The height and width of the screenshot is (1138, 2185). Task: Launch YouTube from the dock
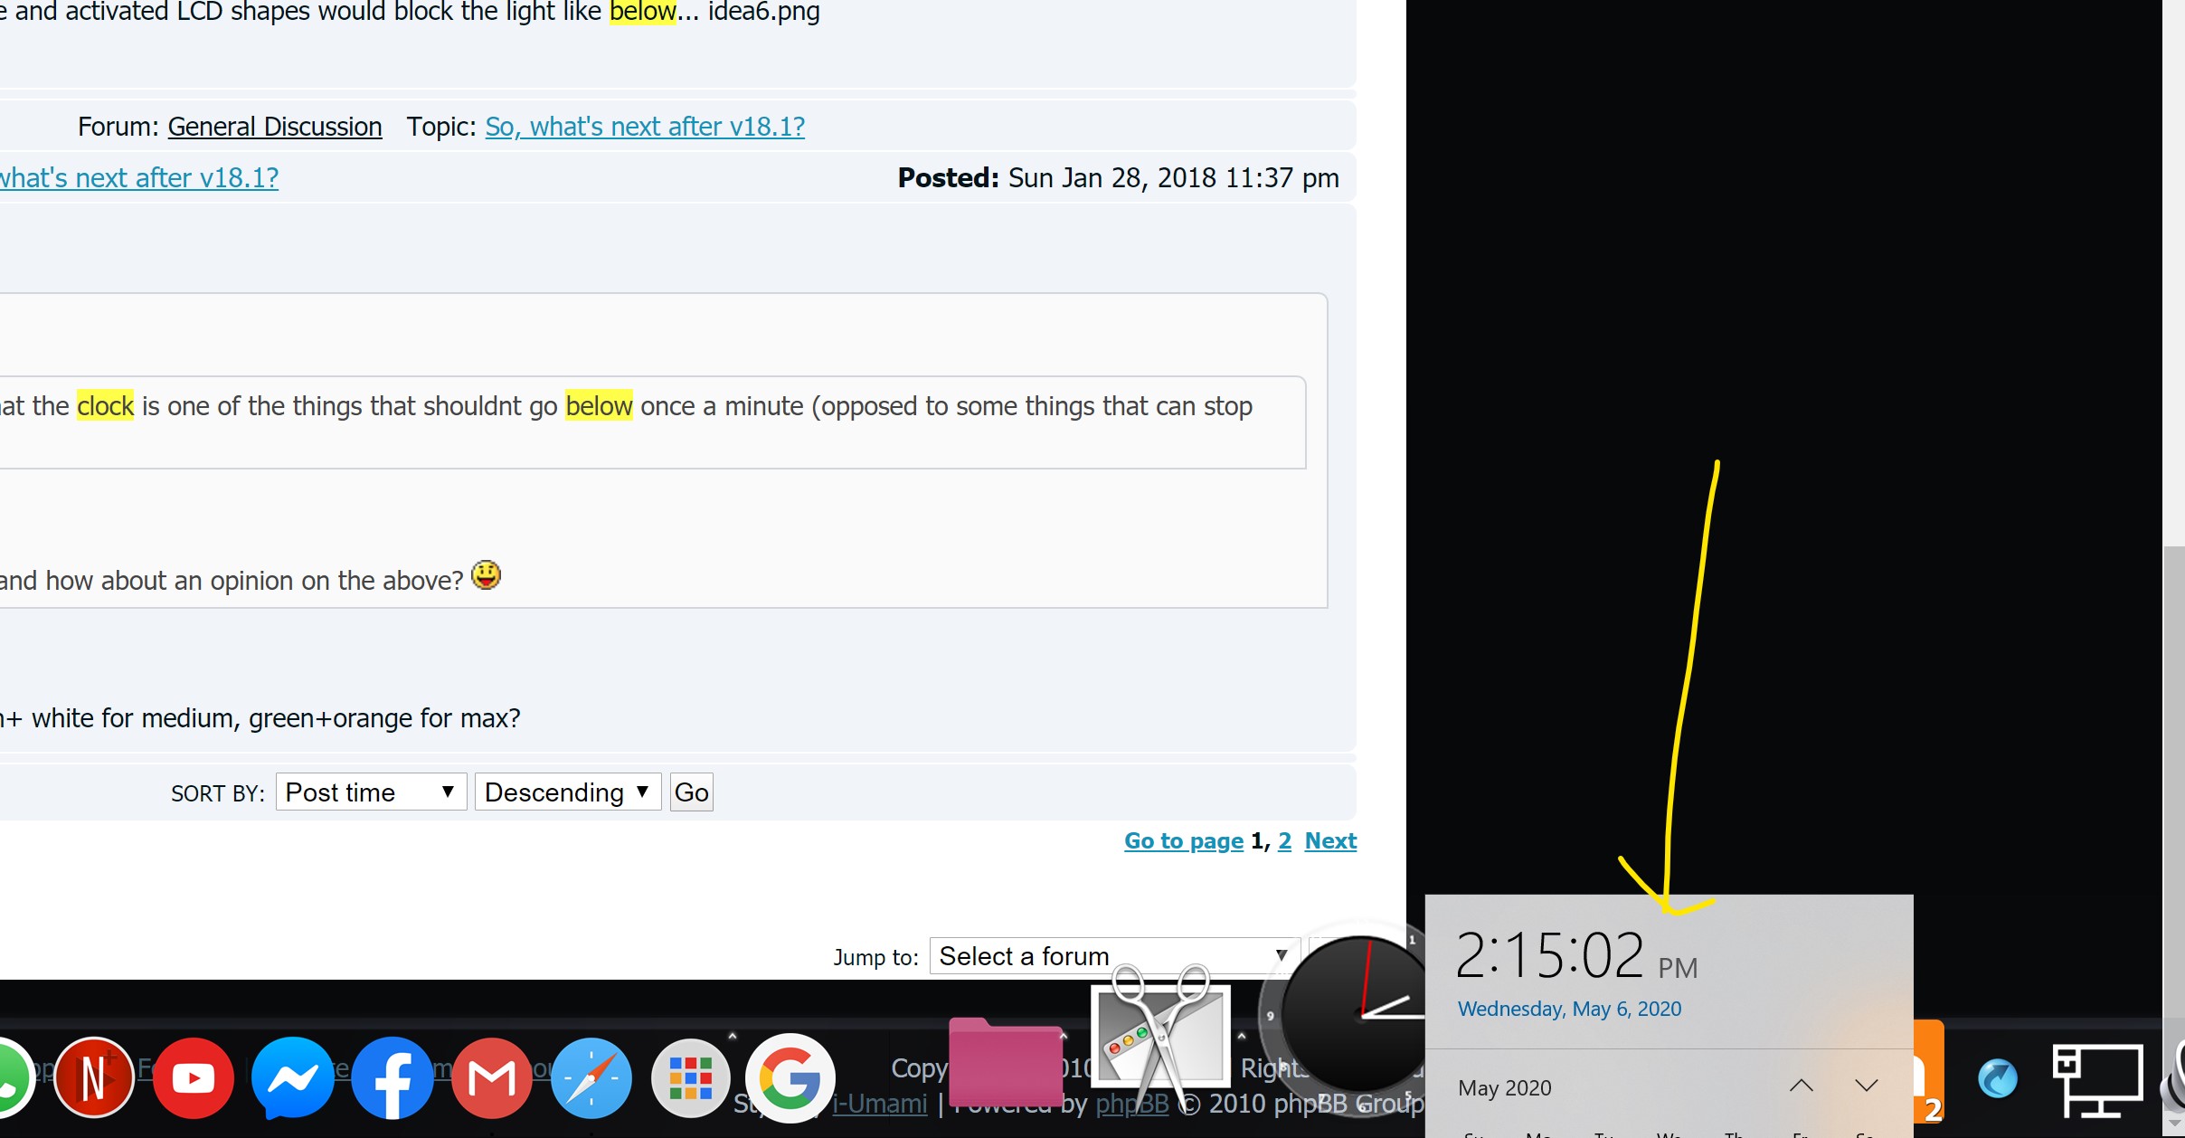point(194,1077)
